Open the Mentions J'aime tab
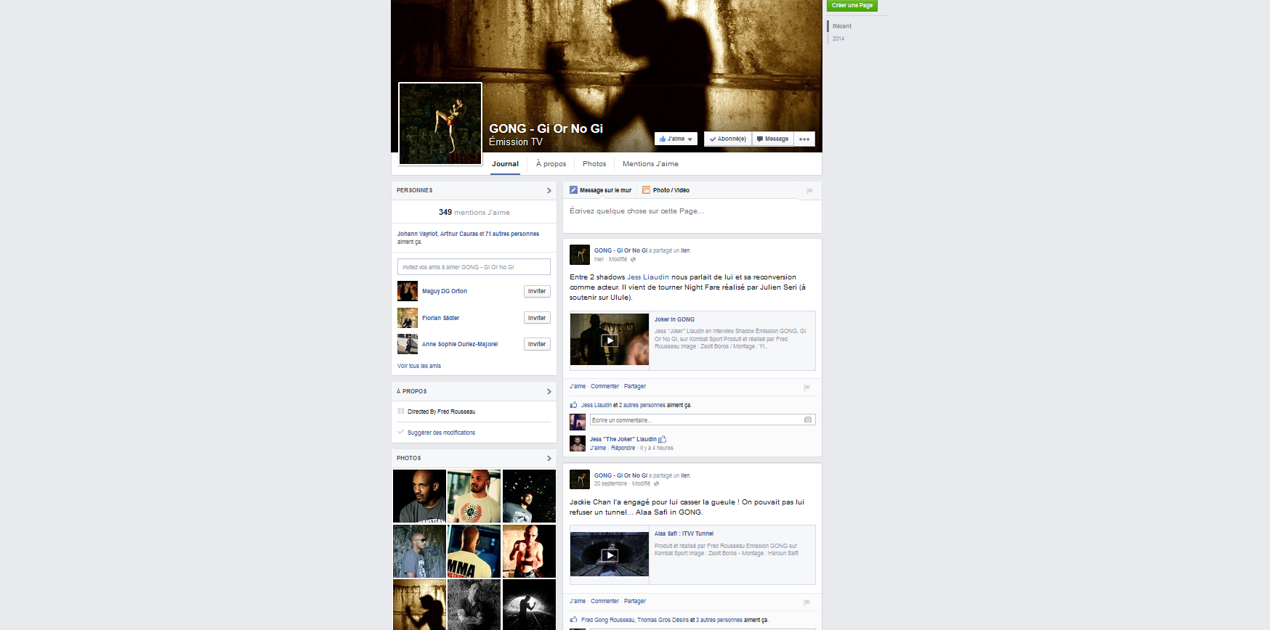1270x630 pixels. pos(650,164)
